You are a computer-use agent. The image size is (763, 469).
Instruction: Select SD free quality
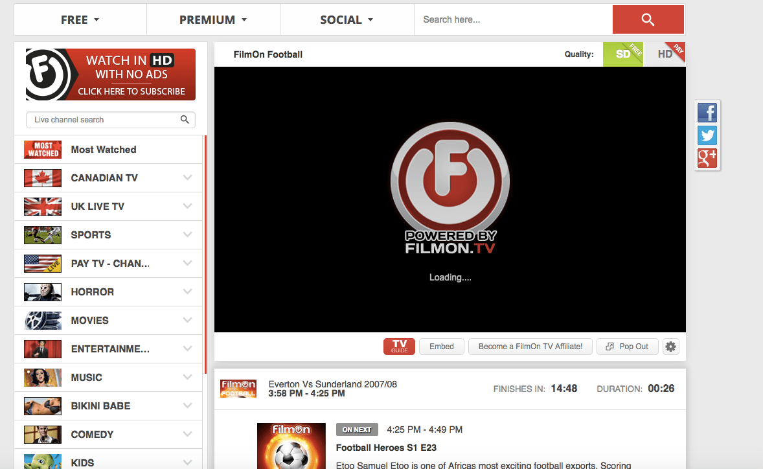(623, 54)
